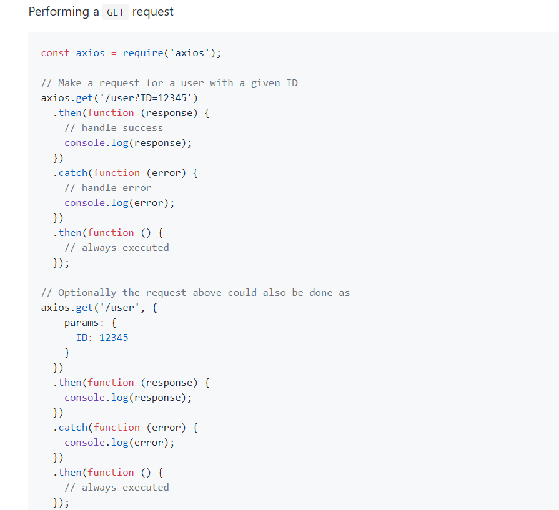This screenshot has height=510, width=559.
Task: Click the '// handle error' comment
Action: [108, 188]
